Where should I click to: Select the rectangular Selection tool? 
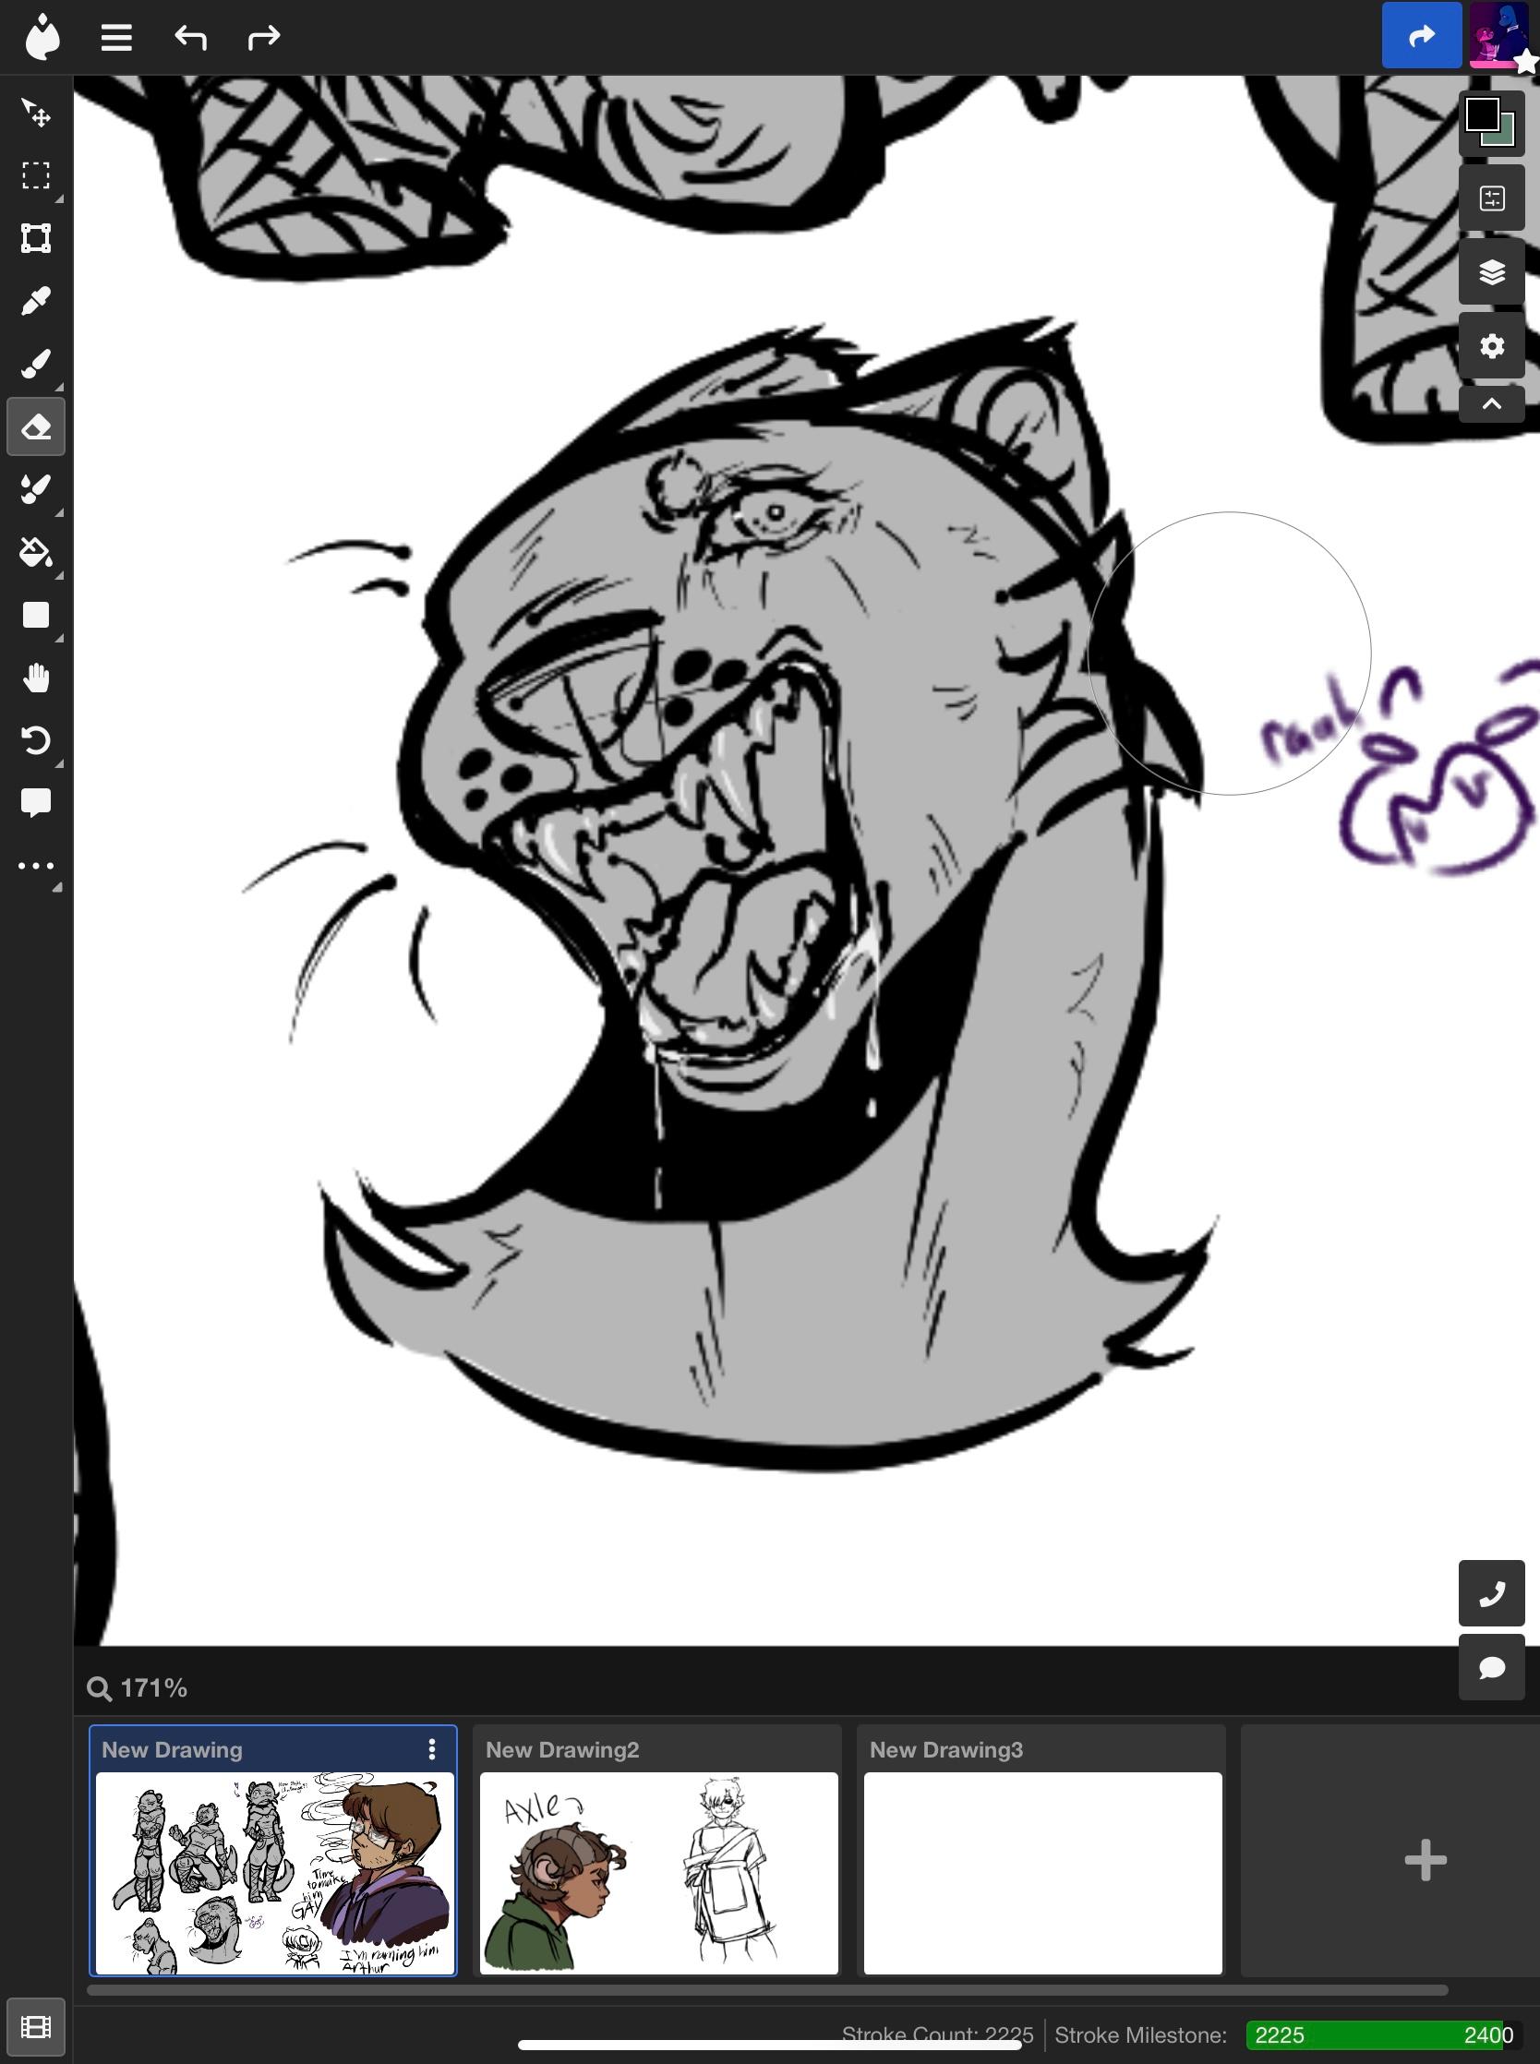(x=35, y=175)
